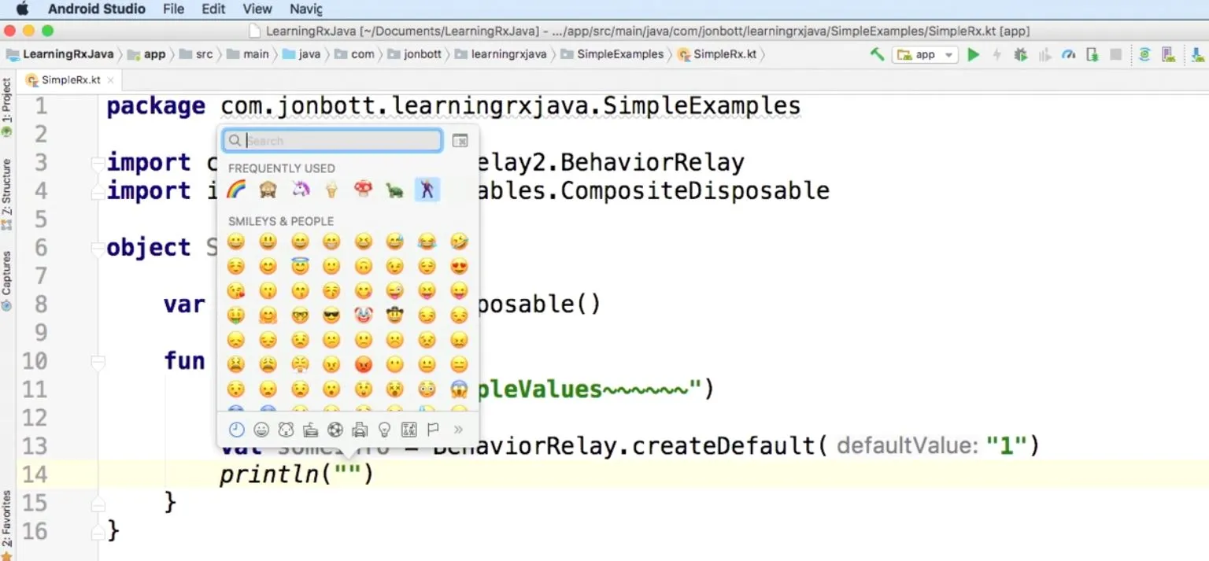Attach debugger to Android process icon
The height and width of the screenshot is (561, 1209).
1092,54
